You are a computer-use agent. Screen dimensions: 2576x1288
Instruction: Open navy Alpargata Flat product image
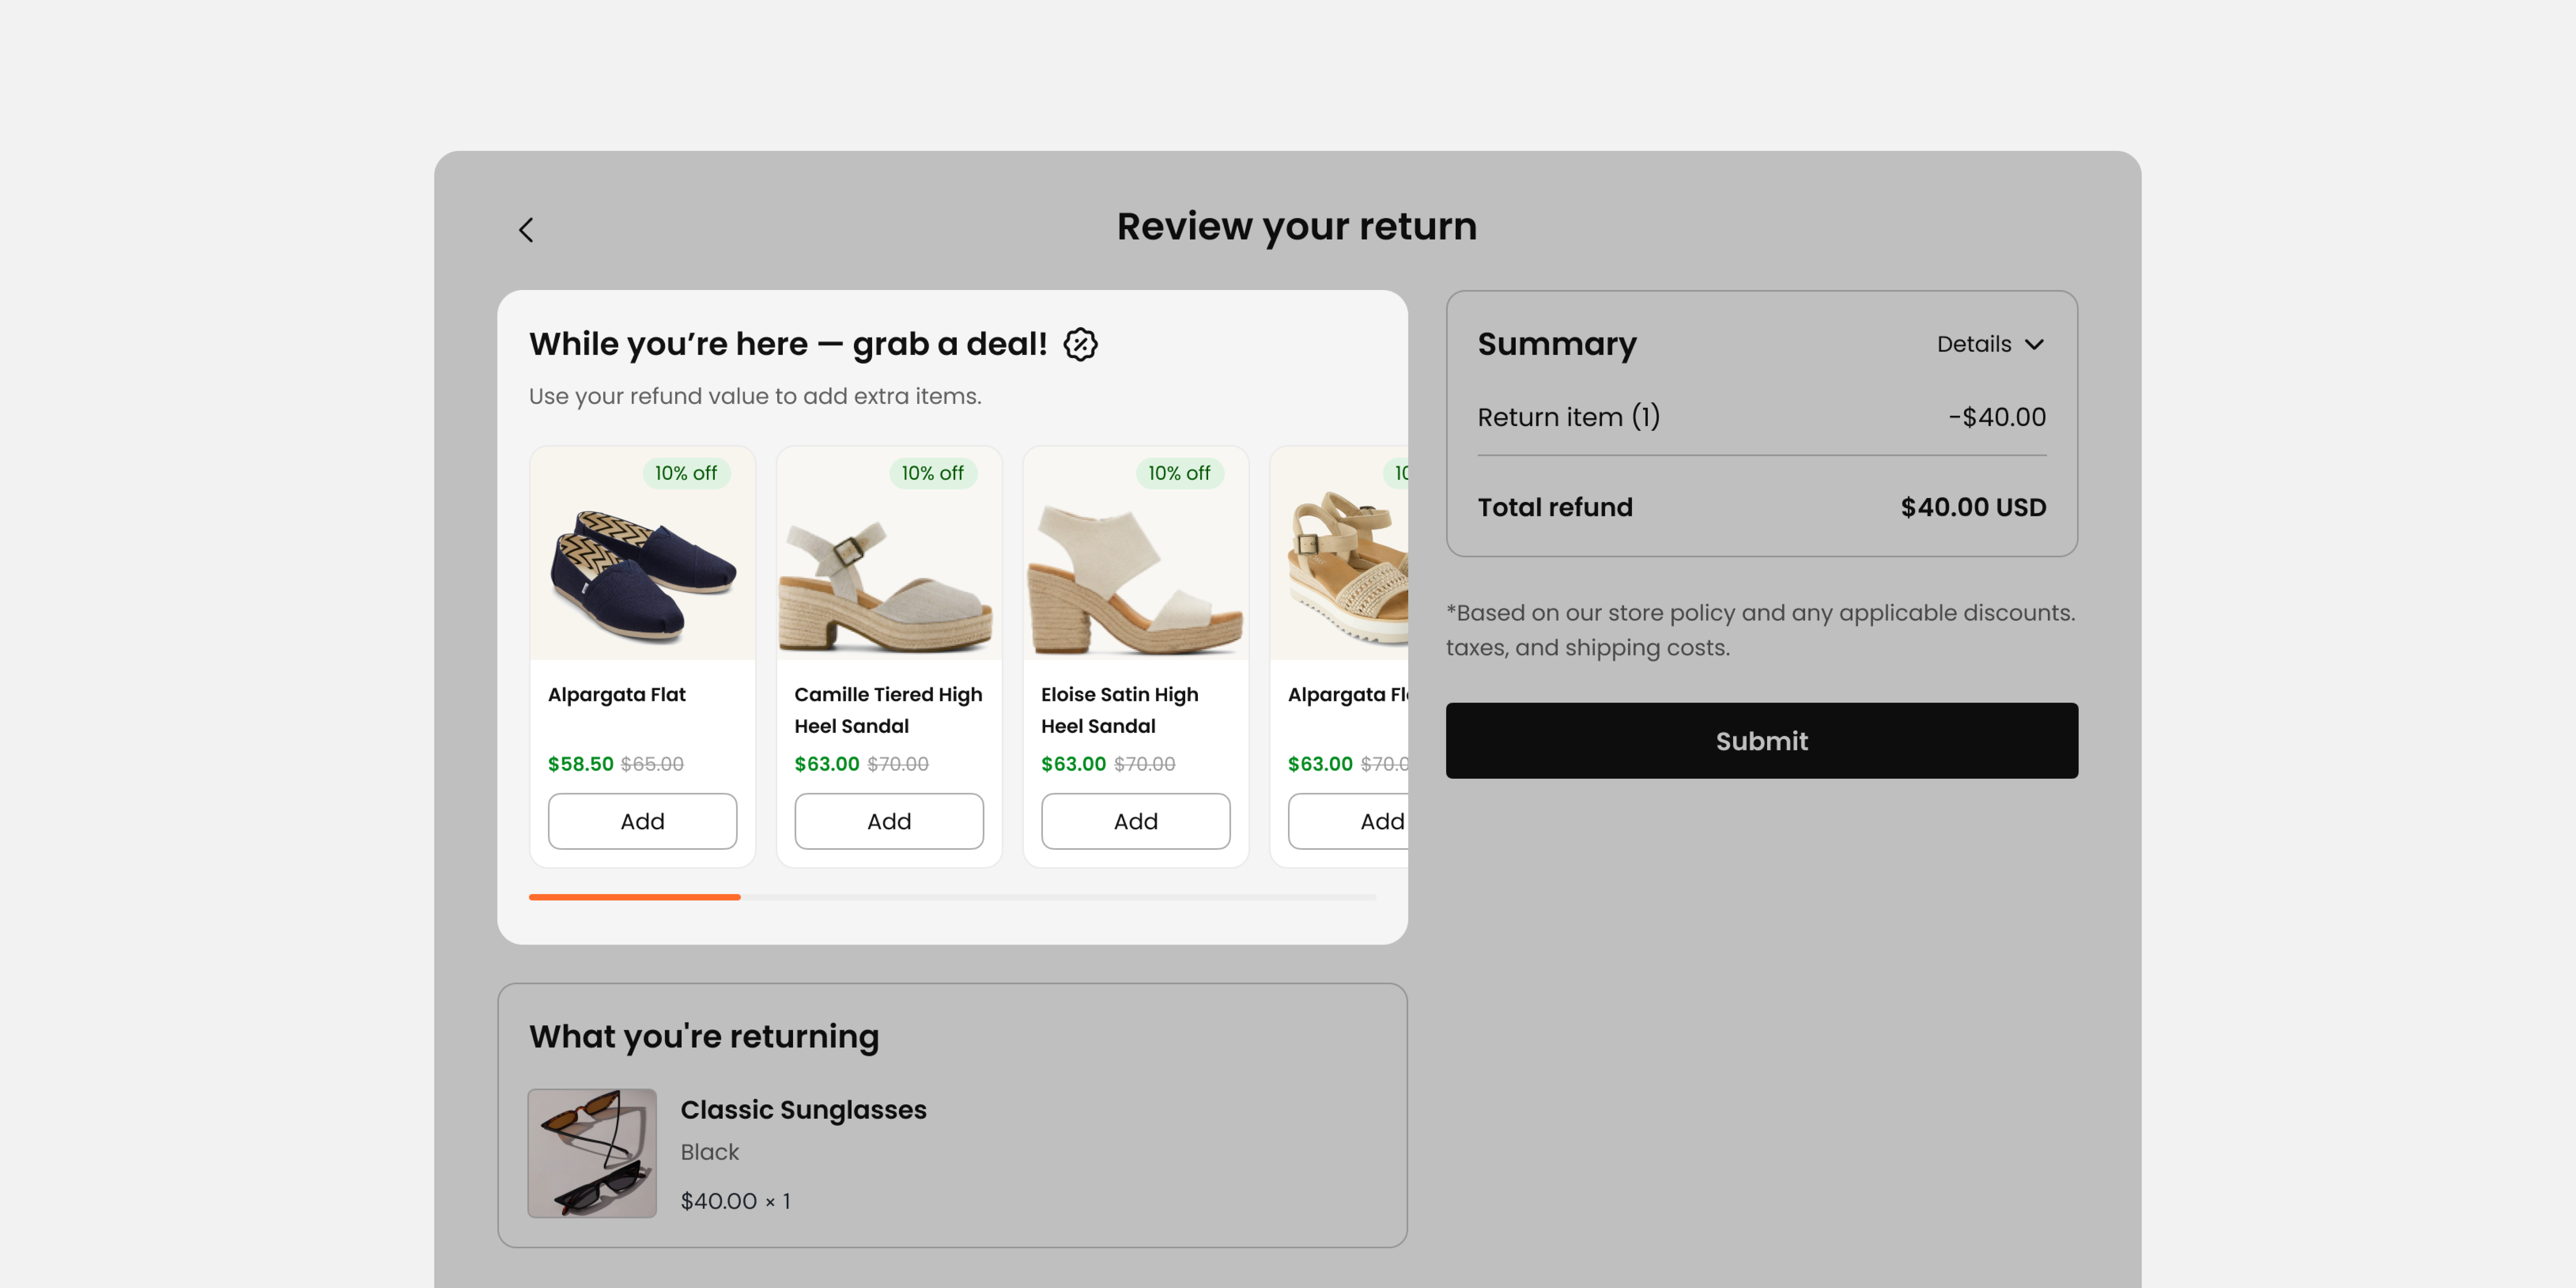pyautogui.click(x=642, y=553)
